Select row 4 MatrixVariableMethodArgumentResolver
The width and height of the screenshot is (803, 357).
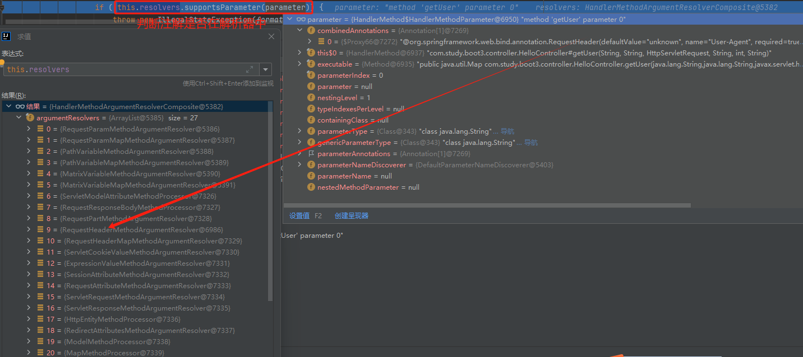[x=135, y=173]
